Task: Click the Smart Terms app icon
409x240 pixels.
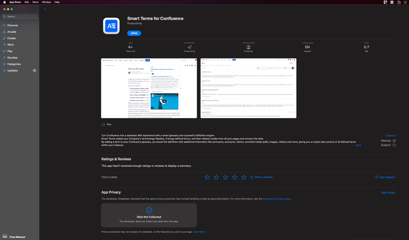Action: 111,26
